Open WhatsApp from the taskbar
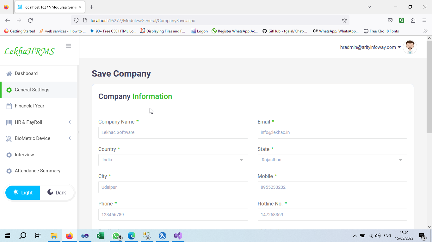Screen dimensions: 432x242 [x=116, y=236]
